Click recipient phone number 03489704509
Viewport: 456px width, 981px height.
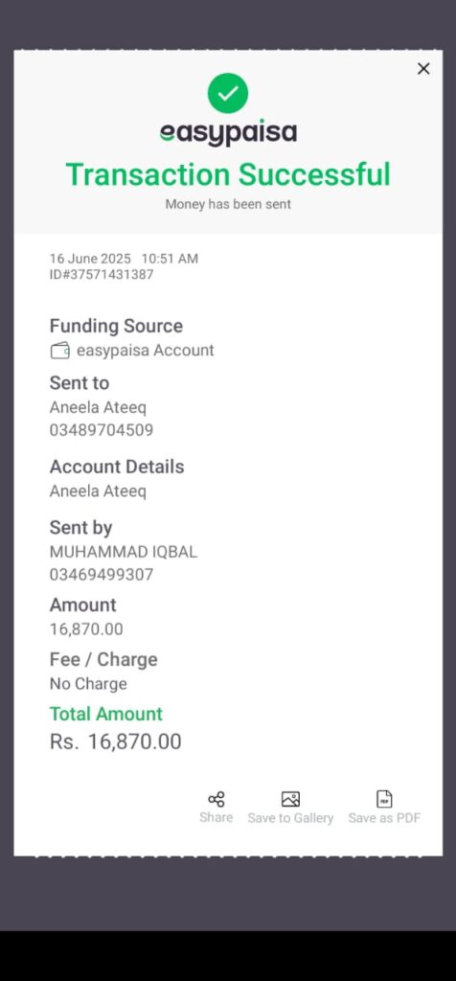coord(102,430)
